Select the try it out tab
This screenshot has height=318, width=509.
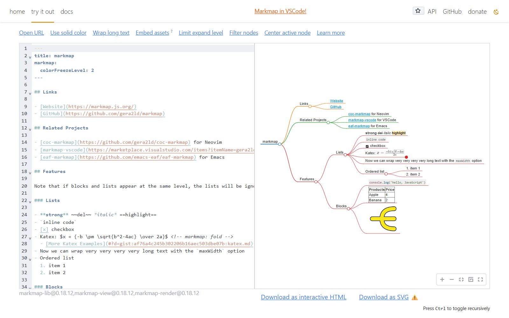(43, 11)
